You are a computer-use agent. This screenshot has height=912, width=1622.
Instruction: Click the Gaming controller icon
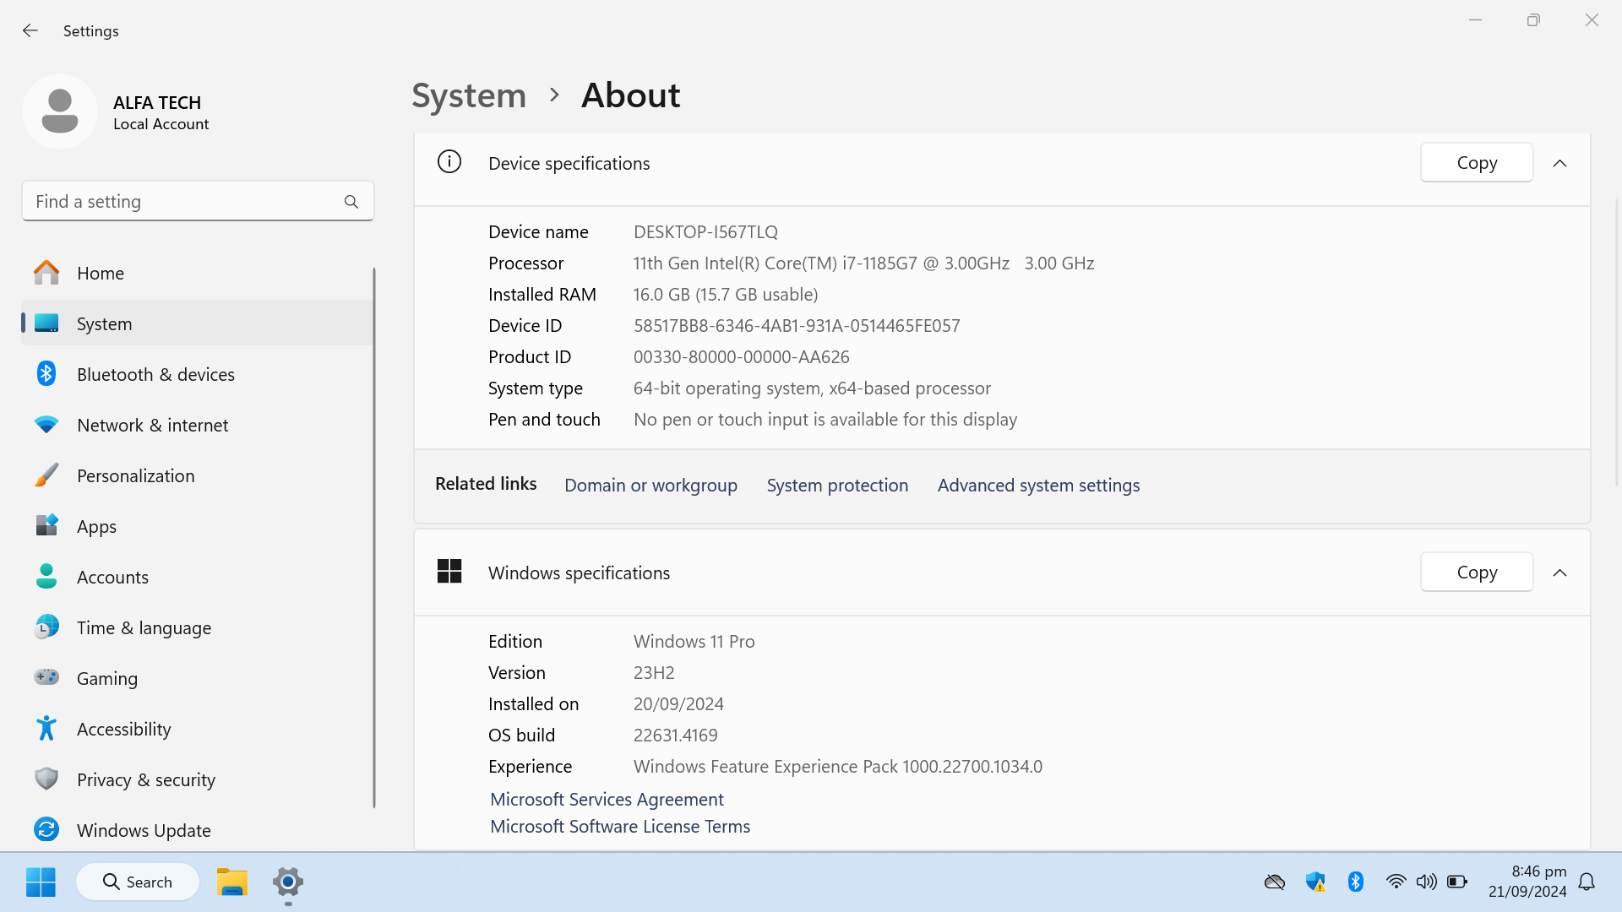pyautogui.click(x=46, y=677)
